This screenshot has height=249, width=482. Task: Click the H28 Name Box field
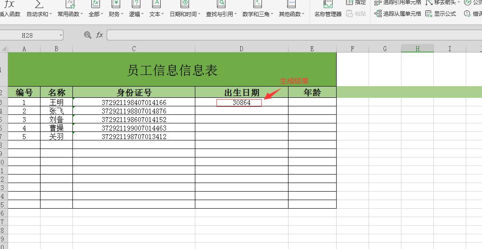(27, 35)
